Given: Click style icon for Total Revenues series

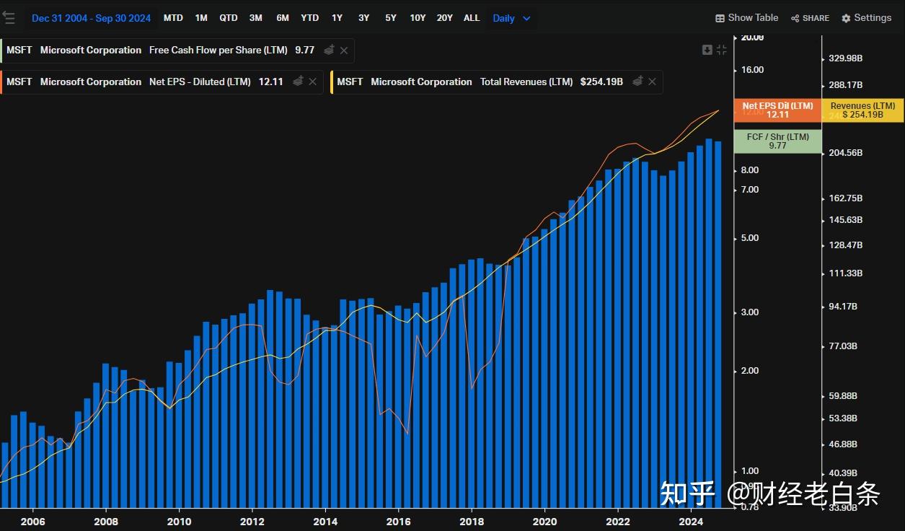Looking at the screenshot, I should coord(637,82).
